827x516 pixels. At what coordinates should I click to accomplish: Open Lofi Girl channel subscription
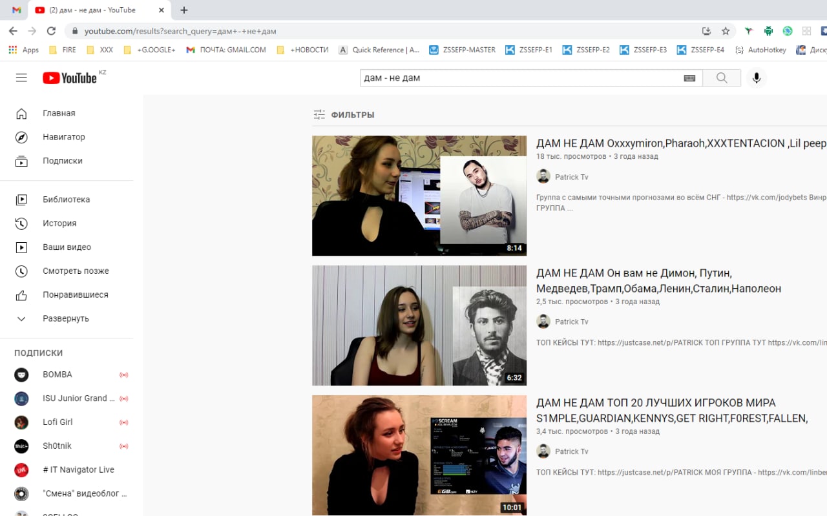tap(67, 422)
